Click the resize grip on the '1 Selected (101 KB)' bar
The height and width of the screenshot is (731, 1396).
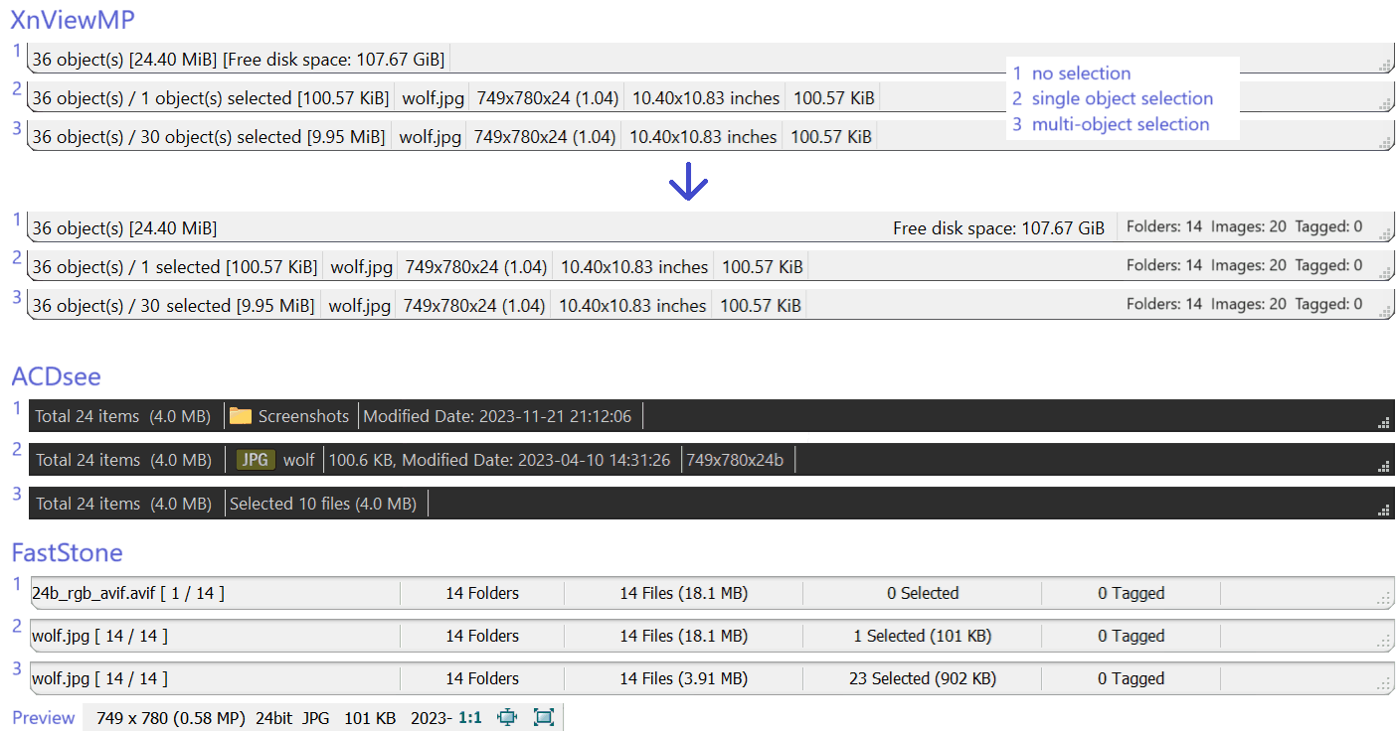point(1383,642)
